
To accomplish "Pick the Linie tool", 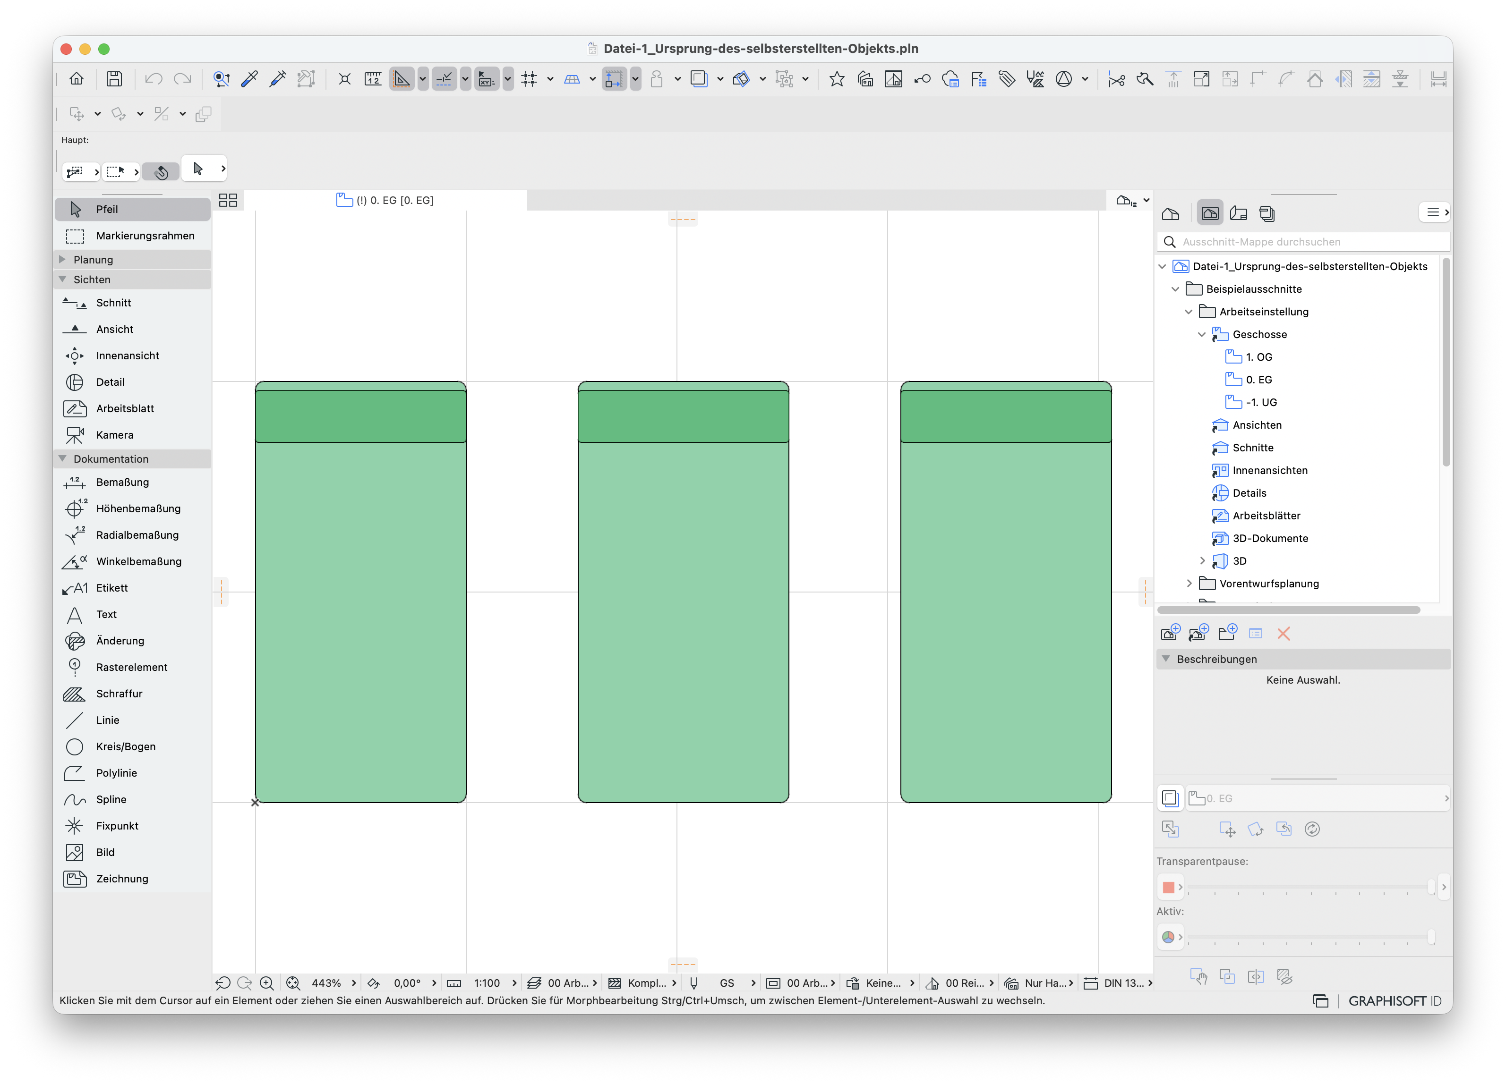I will click(x=132, y=720).
